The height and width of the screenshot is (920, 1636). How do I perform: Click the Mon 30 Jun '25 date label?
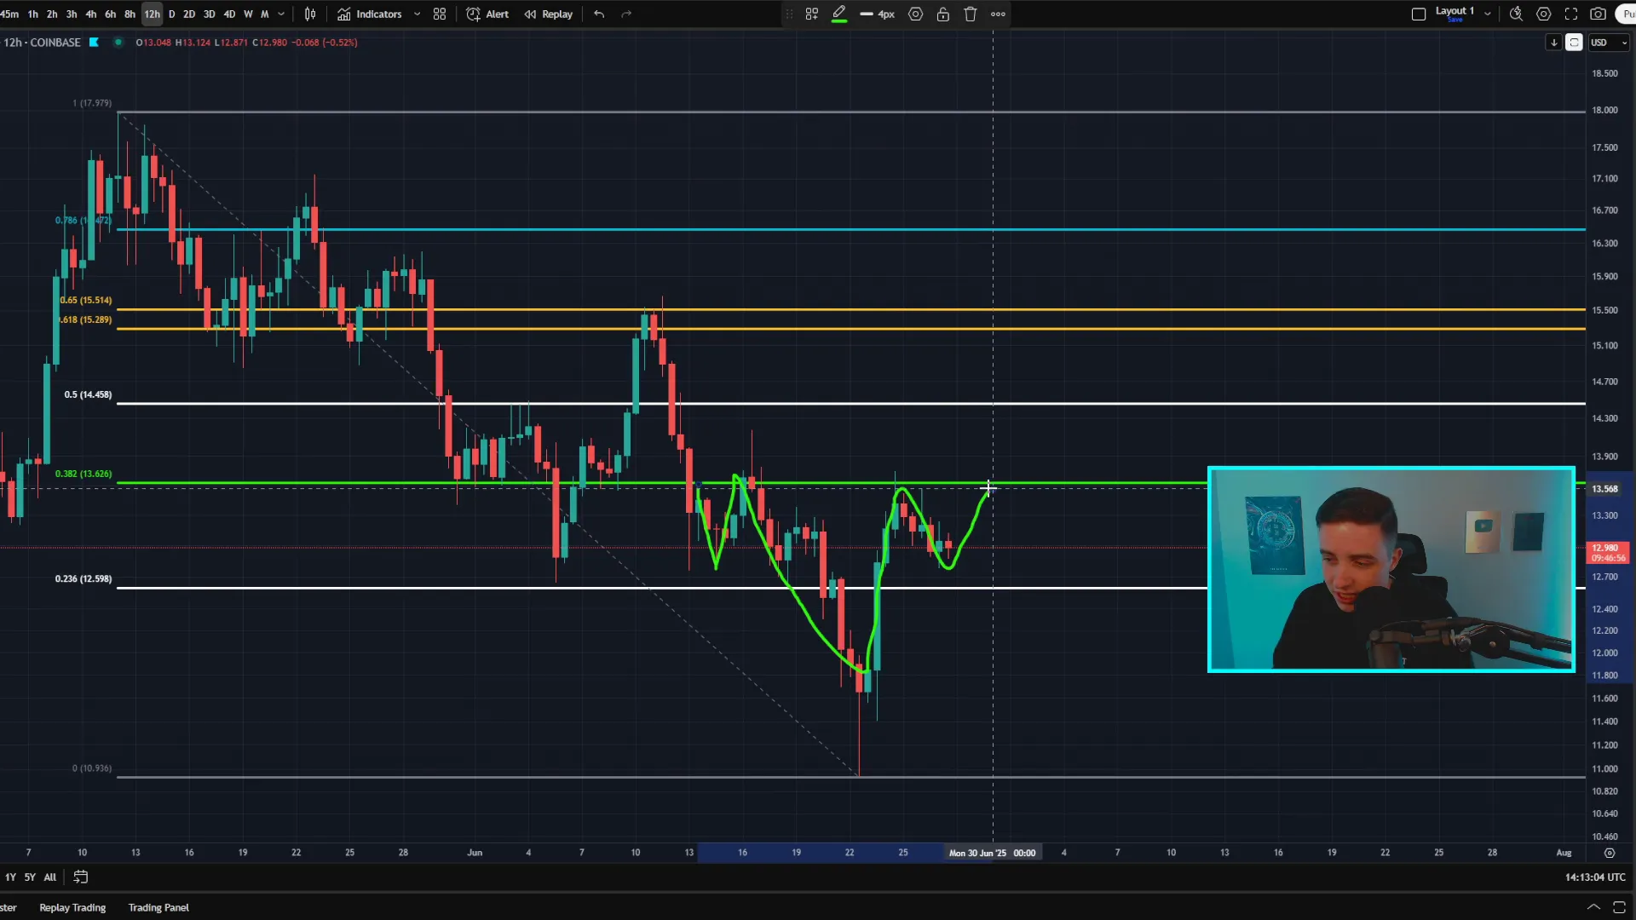[x=993, y=853]
